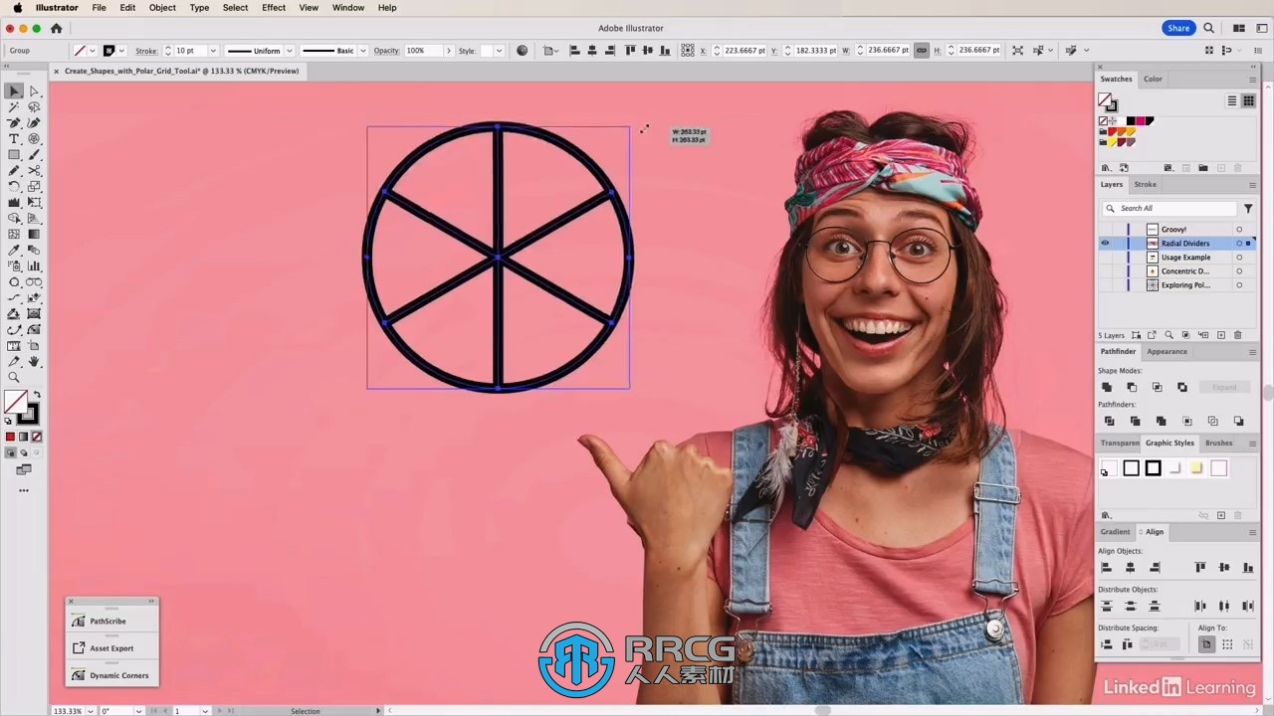The height and width of the screenshot is (716, 1274).
Task: Select the Lasso tool
Action: (x=34, y=107)
